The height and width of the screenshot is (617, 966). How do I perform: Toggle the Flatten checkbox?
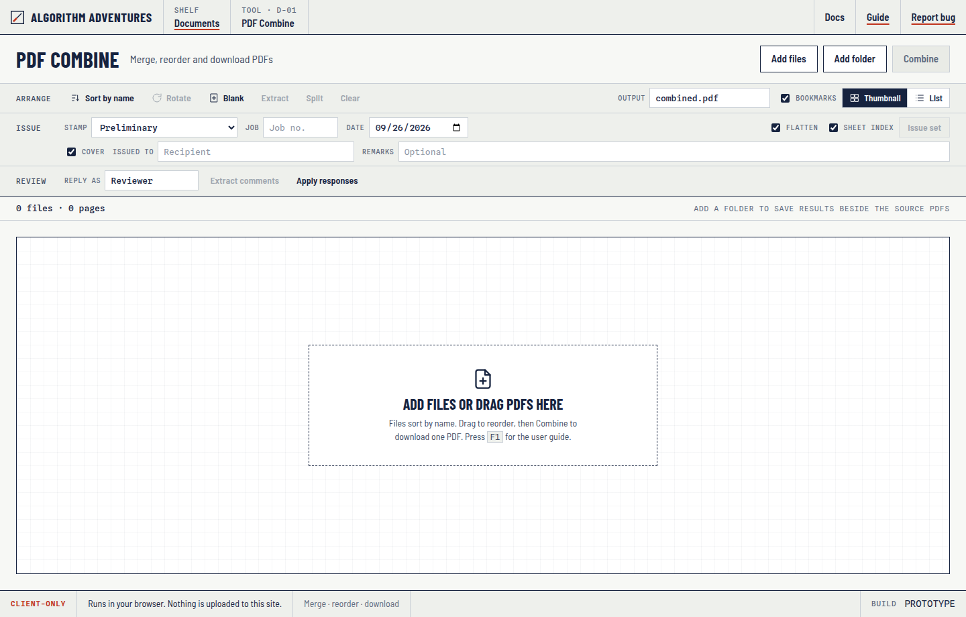(x=775, y=127)
